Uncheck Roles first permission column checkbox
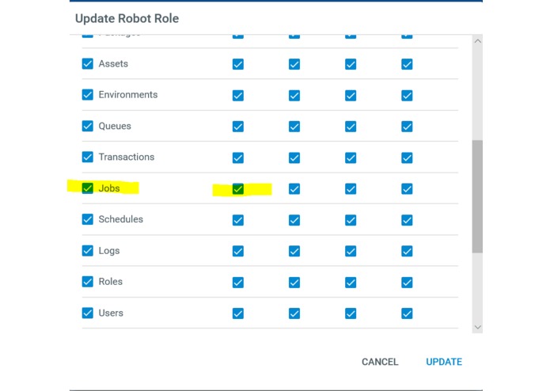Screen dimensions: 550x391 click(238, 283)
